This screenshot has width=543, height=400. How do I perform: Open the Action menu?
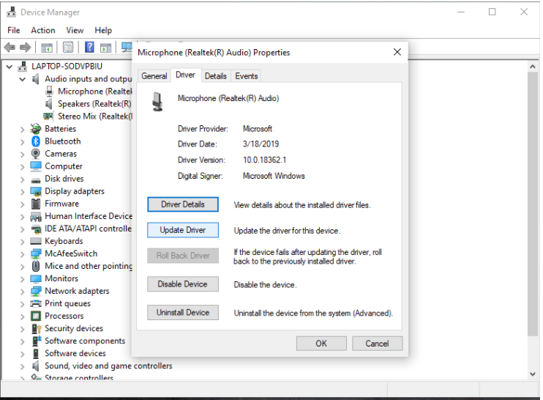tap(43, 31)
